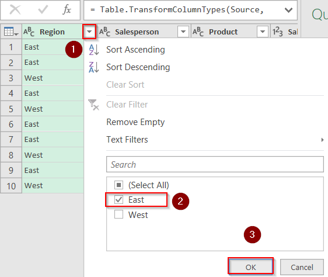Click the East cell in row 9
Screen dimensions: 328x277
click(x=53, y=170)
